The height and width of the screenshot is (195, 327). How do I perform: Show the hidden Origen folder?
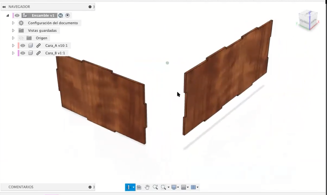[x=21, y=38]
